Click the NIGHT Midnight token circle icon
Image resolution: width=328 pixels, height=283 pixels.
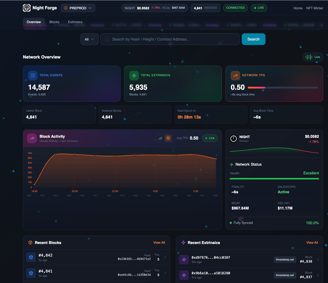pyautogui.click(x=234, y=138)
